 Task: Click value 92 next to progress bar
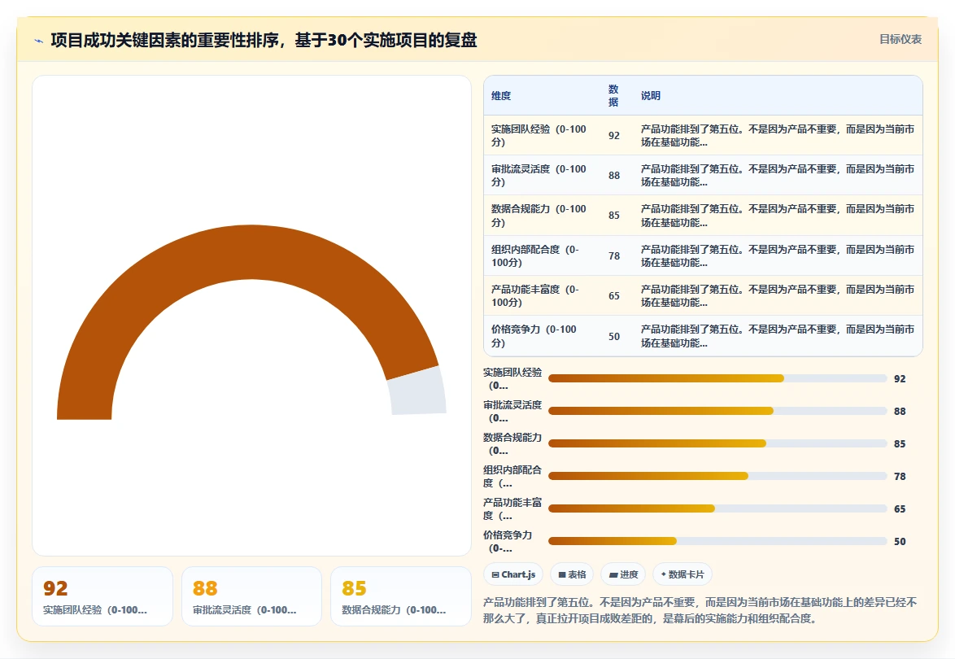900,379
